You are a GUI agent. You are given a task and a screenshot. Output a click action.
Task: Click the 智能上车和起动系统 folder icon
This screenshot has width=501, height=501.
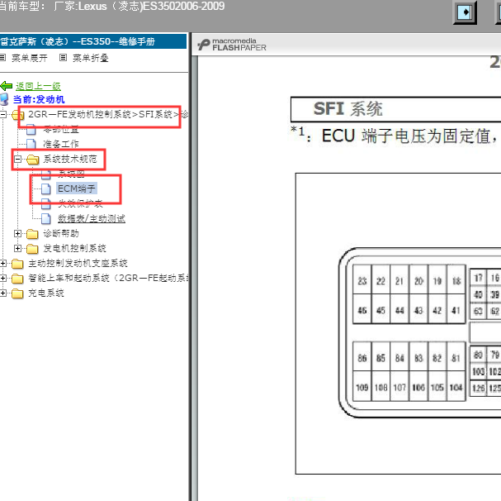tap(17, 278)
